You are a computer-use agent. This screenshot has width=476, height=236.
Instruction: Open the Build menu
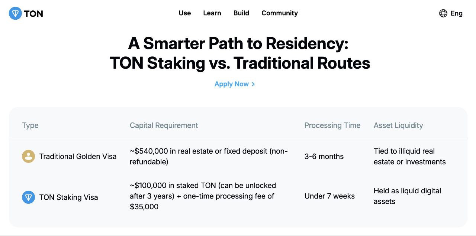click(x=241, y=13)
